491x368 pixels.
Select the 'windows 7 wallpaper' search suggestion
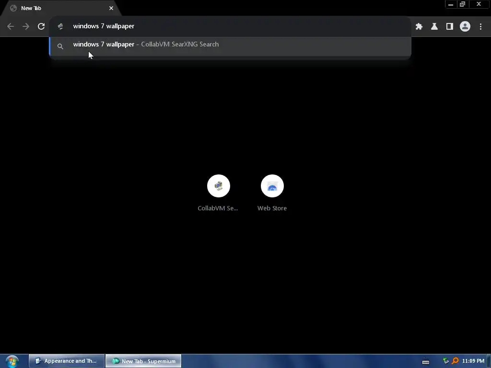tap(230, 46)
